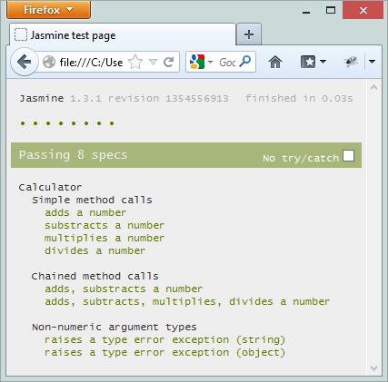Open the Home page icon
This screenshot has height=382, width=388.
pyautogui.click(x=275, y=62)
